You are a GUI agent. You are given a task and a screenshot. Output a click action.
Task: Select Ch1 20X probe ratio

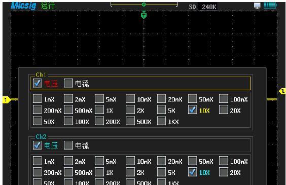coord(224,110)
